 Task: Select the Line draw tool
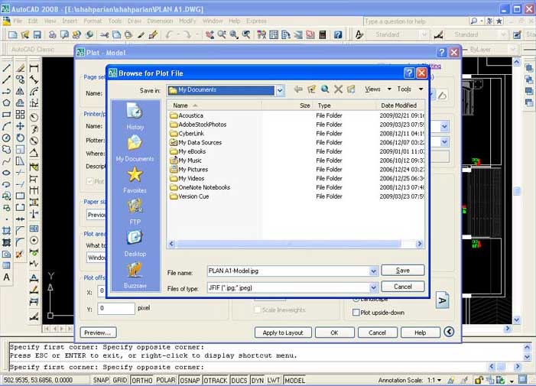point(6,67)
